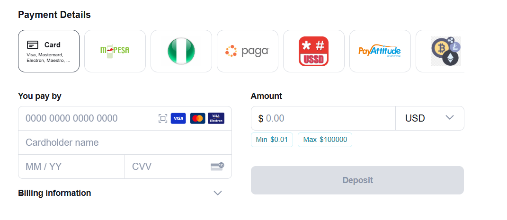The width and height of the screenshot is (507, 220).
Task: Click the CVV hint card icon
Action: coord(217,167)
